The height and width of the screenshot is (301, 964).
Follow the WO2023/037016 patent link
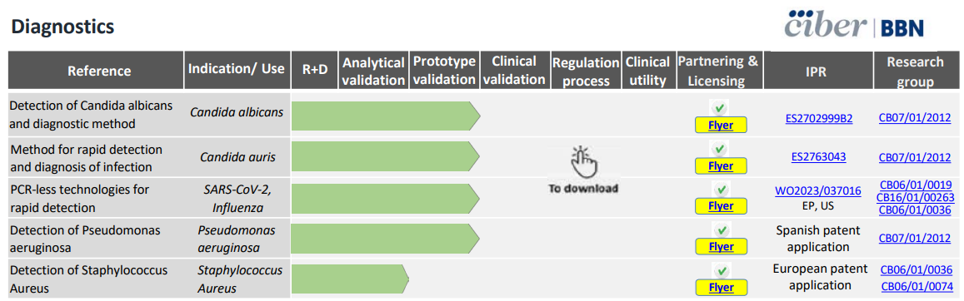(x=818, y=191)
